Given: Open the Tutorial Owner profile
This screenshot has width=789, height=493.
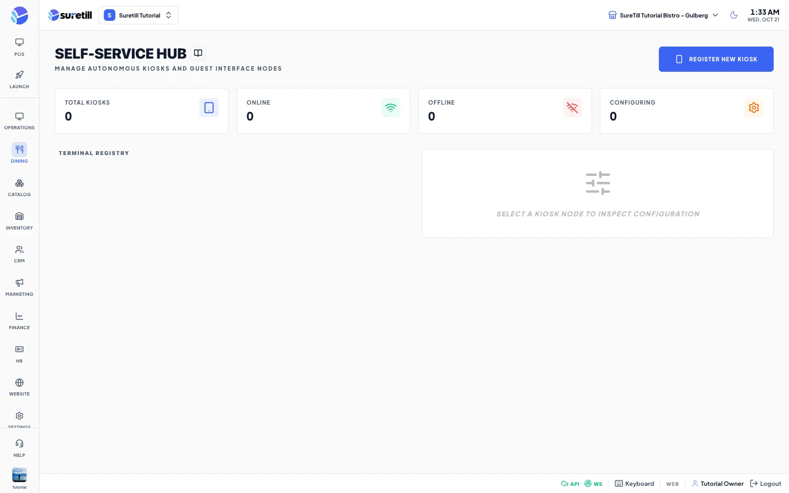Looking at the screenshot, I should pyautogui.click(x=718, y=484).
